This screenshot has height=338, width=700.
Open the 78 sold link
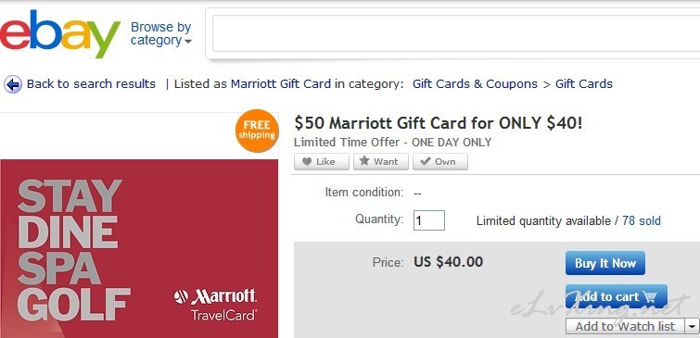(x=642, y=220)
